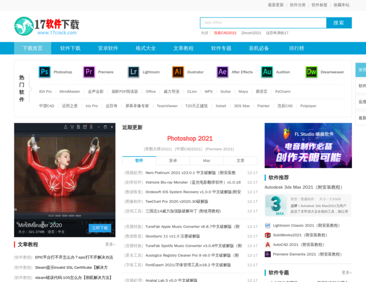
Task: Click Xshell in hot software
Action: coord(221,106)
